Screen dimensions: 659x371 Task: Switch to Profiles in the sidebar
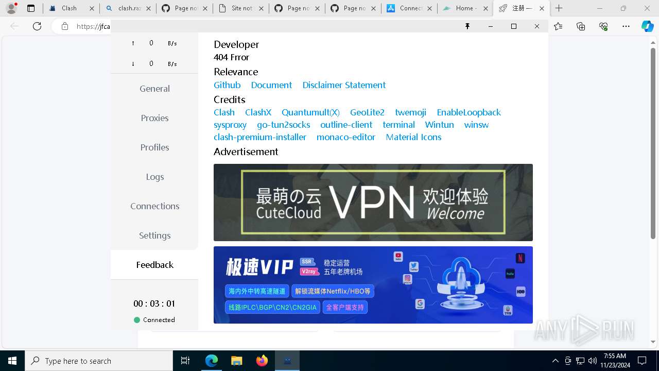(154, 147)
